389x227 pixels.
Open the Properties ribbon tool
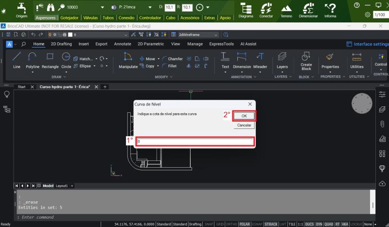click(330, 60)
